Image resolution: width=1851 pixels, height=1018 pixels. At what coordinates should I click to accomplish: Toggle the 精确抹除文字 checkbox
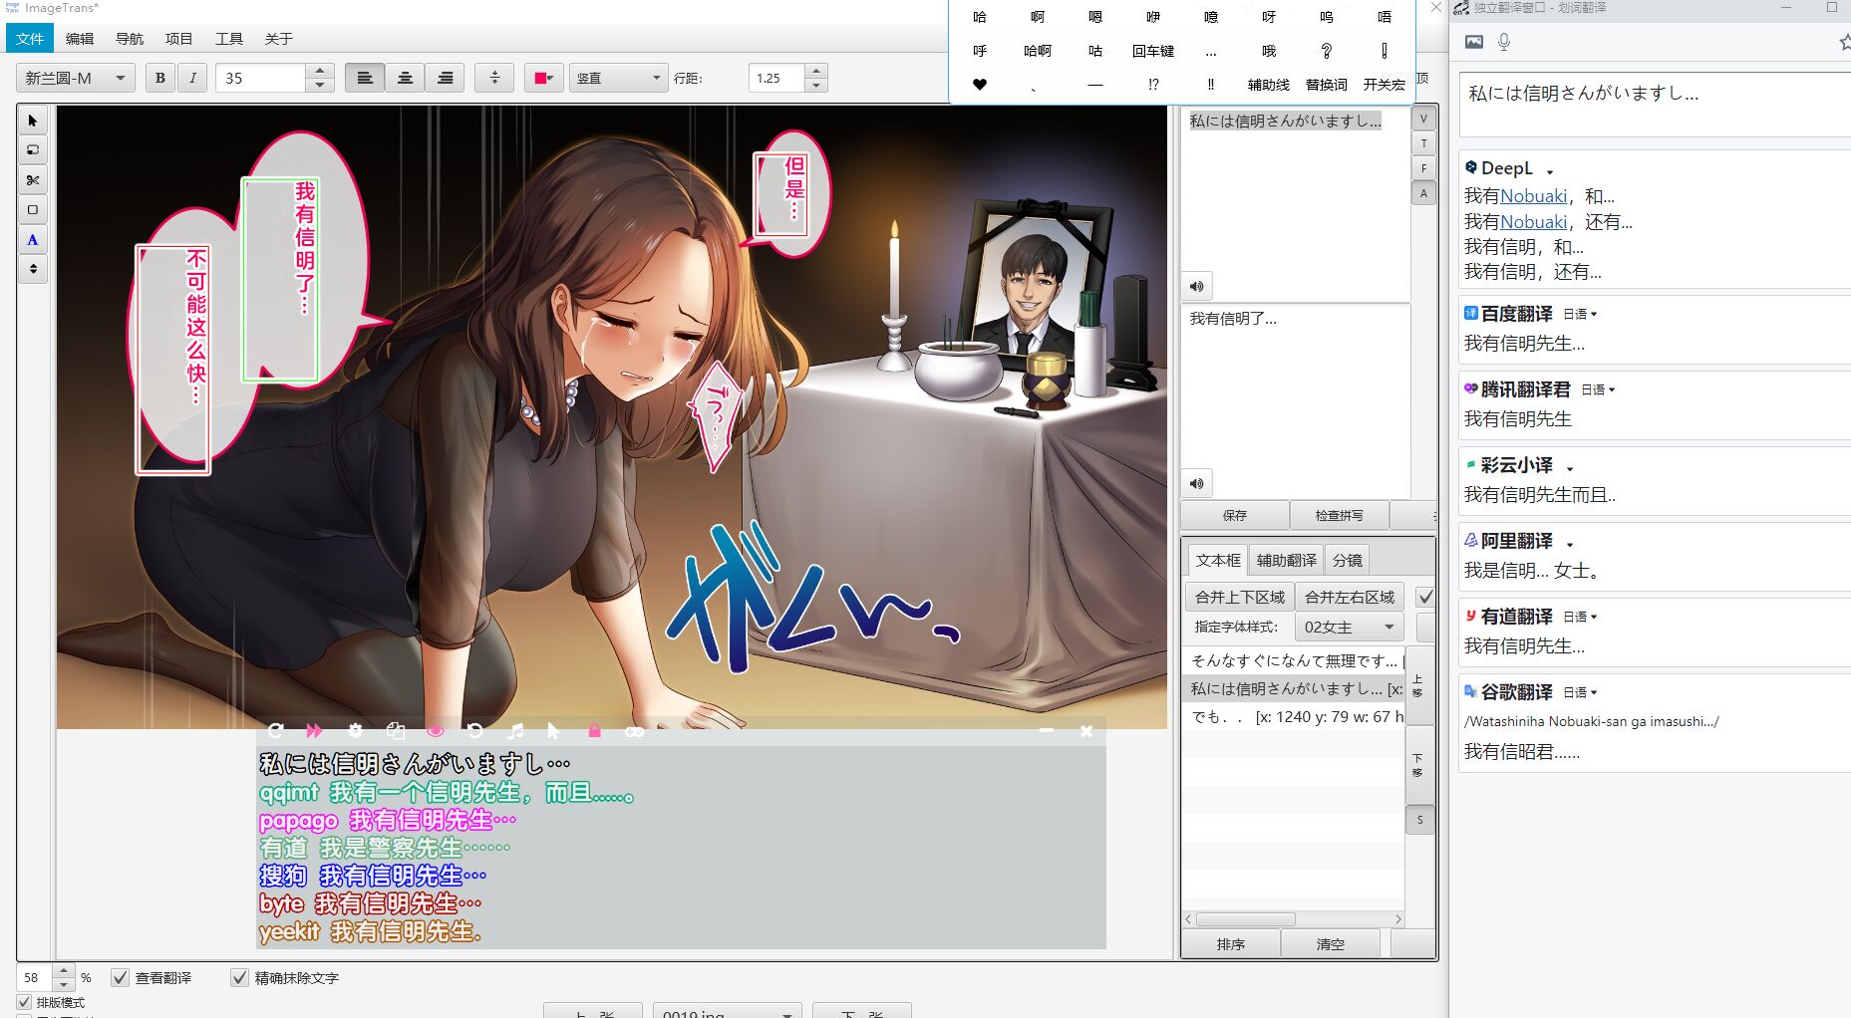(x=239, y=978)
